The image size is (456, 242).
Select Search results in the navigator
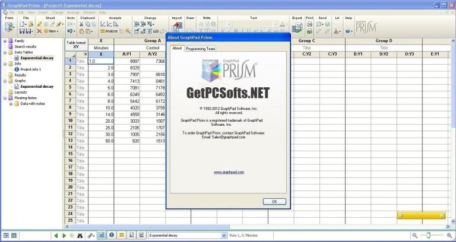[26, 46]
